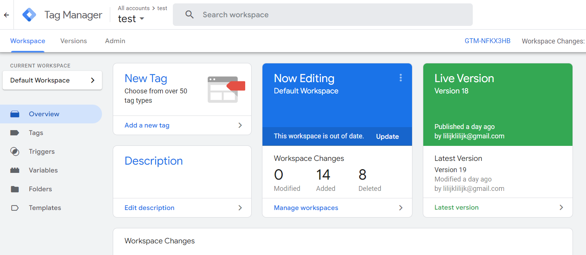Open the test container dropdown
Image resolution: width=586 pixels, height=255 pixels.
[131, 18]
